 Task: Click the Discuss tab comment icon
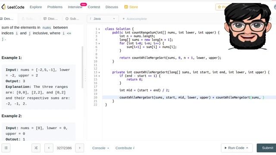(x=45, y=19)
